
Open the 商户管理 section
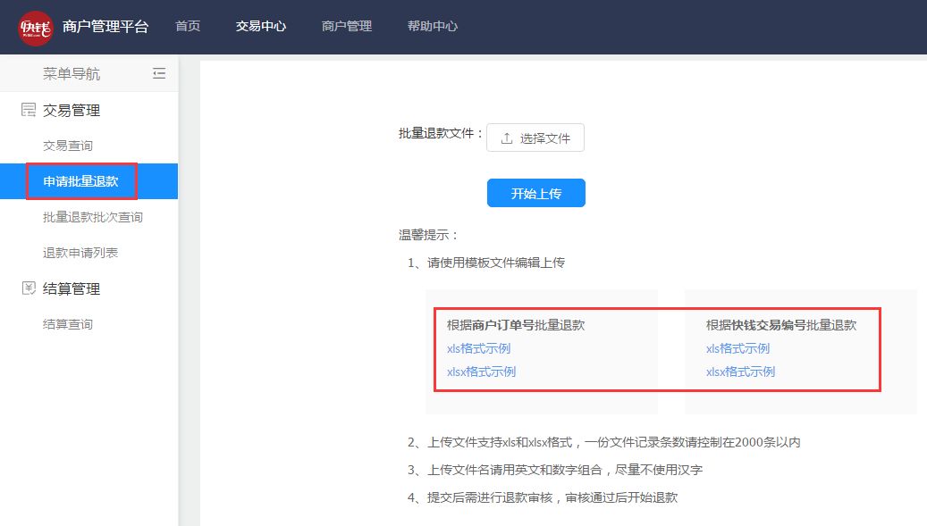tap(346, 27)
